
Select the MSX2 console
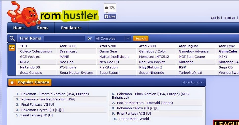point(24,62)
